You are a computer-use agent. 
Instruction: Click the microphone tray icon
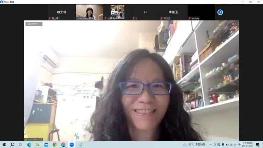click(x=223, y=145)
